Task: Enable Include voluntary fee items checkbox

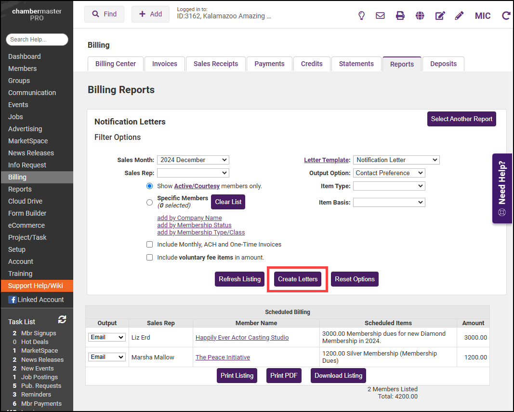Action: pyautogui.click(x=149, y=258)
